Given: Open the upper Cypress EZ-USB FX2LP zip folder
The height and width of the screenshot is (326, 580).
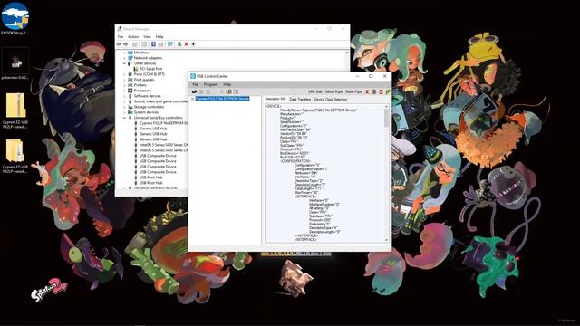Looking at the screenshot, I should coord(14,110).
